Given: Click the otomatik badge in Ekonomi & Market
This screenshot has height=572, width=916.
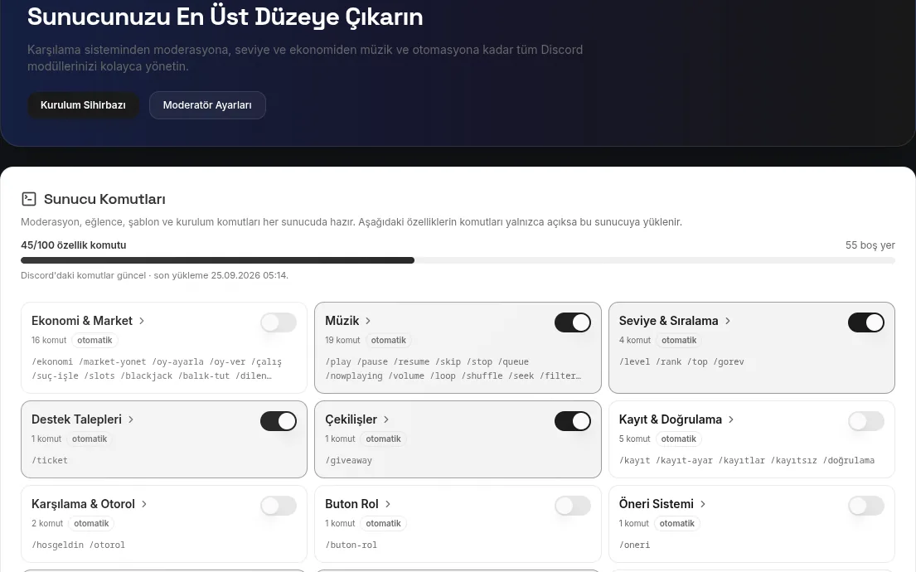Looking at the screenshot, I should pos(95,340).
